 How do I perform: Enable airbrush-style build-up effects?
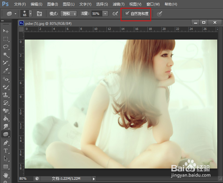pyautogui.click(x=115, y=14)
